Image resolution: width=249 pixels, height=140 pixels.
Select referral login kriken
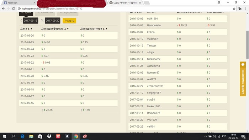[x=151, y=32]
